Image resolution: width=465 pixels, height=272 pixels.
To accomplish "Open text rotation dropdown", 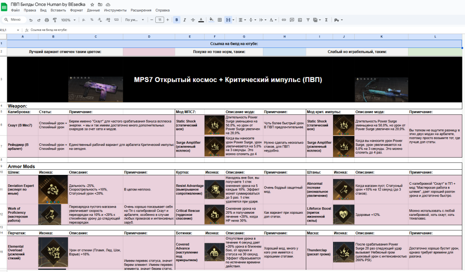I will [x=273, y=20].
